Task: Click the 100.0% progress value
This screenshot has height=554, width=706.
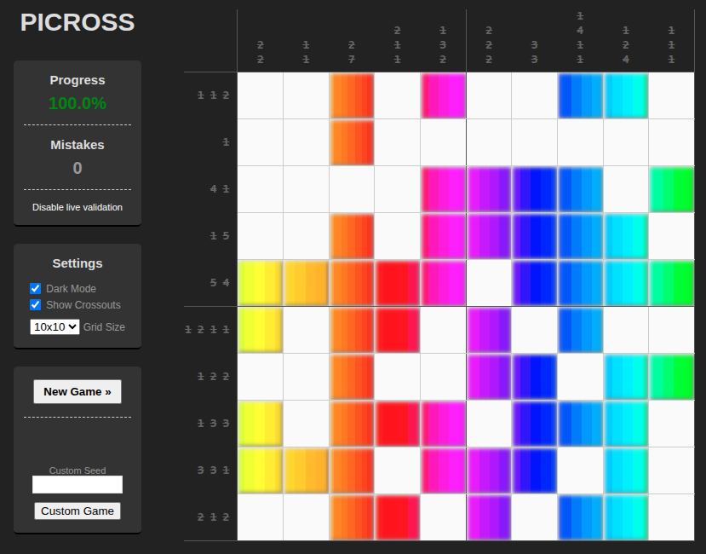Action: coord(77,103)
